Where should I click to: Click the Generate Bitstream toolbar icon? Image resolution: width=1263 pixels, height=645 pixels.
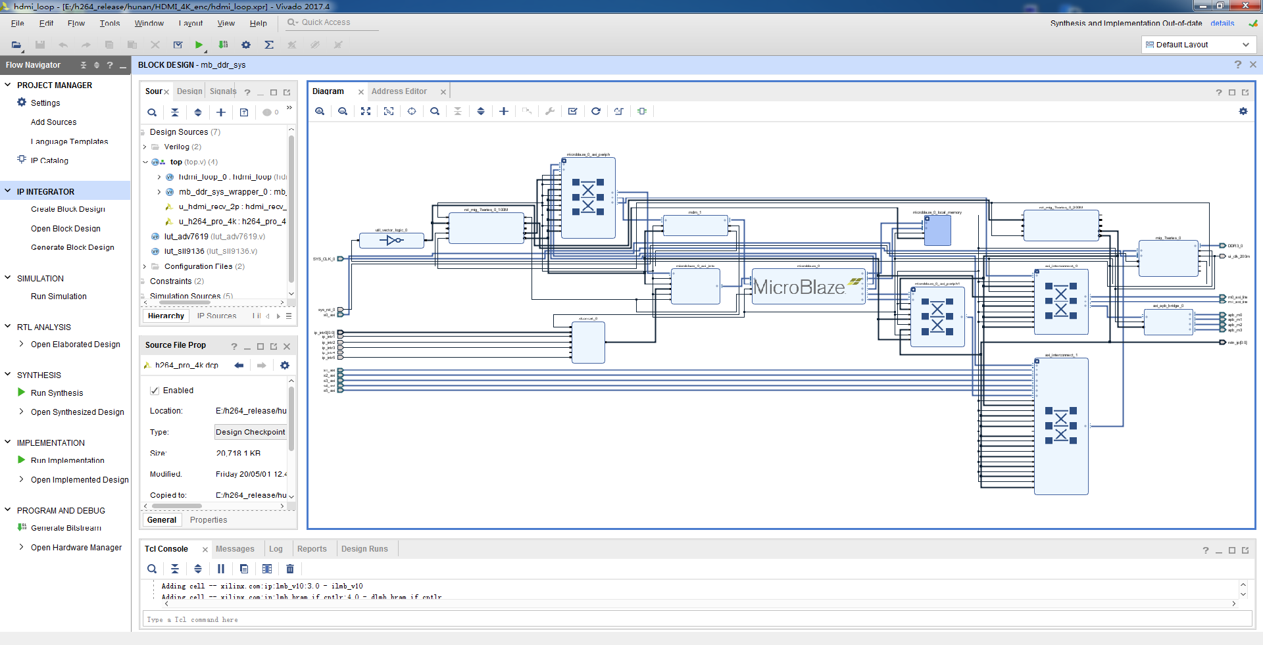tap(223, 45)
